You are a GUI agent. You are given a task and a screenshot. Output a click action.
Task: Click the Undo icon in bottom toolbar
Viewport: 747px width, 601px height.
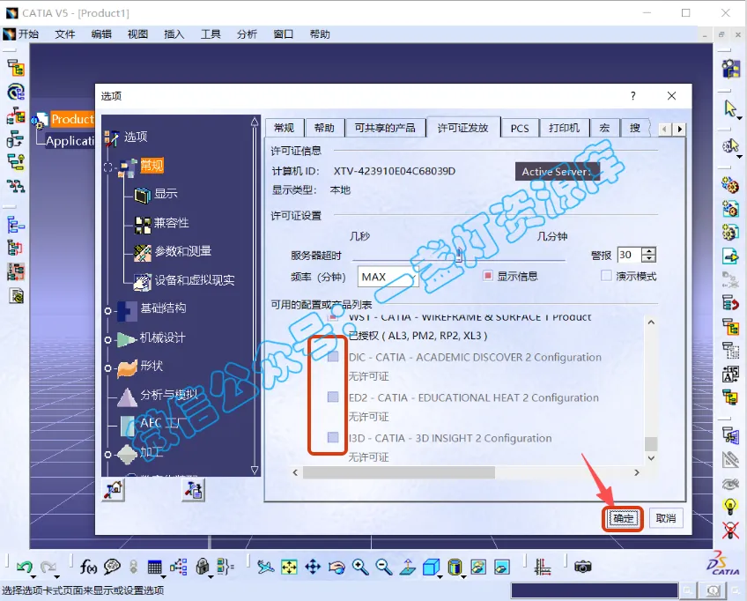pyautogui.click(x=25, y=567)
